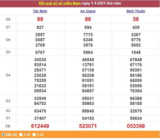Click the G2 number 32676
This screenshot has height=140, width=160.
tap(136, 111)
